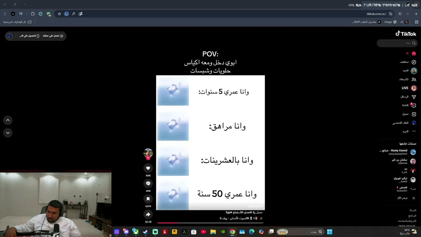
Task: Open YouTube from the taskbar
Action: [204, 232]
